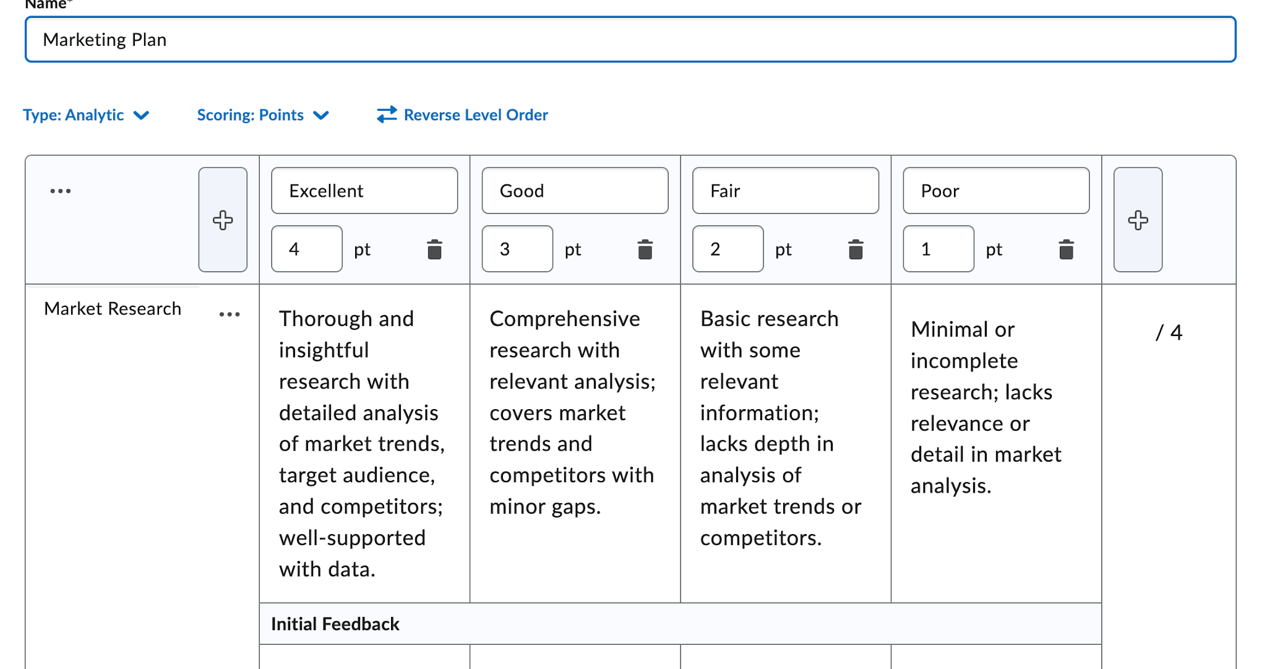Edit the 4 pt points field
Screen dimensions: 1267x669
tap(307, 249)
